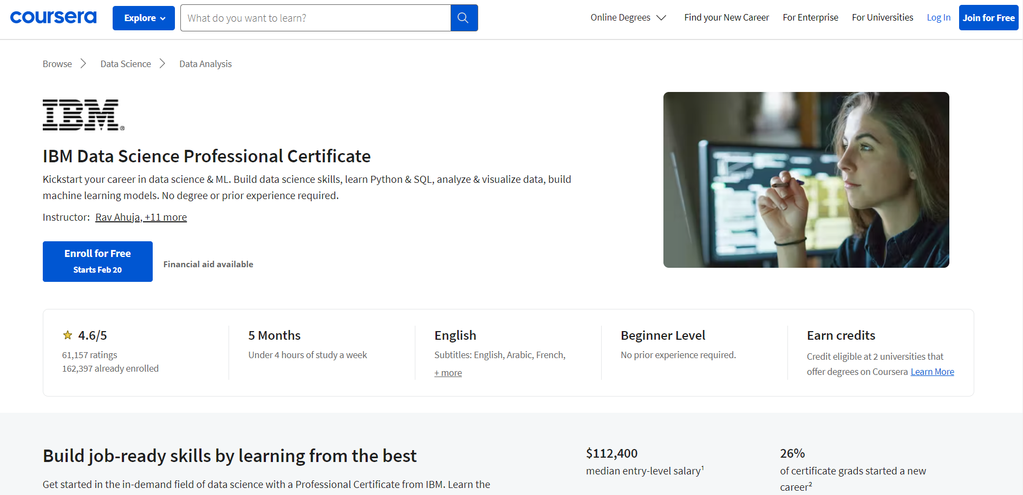Click Enroll for Free button

click(x=97, y=261)
